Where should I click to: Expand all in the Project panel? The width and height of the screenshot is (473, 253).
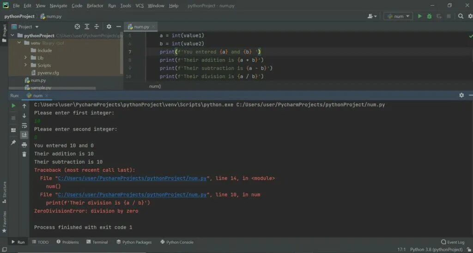click(x=87, y=26)
